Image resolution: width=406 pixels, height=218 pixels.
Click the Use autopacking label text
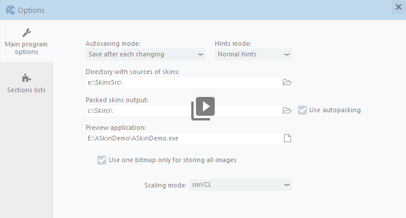click(x=335, y=110)
